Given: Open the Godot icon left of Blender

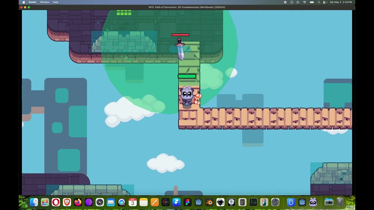Looking at the screenshot, I should click(198, 202).
